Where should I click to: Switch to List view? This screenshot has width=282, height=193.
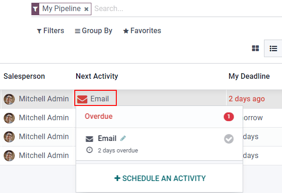273,48
